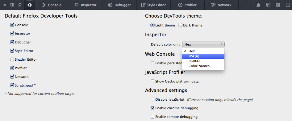Check Enable remote debugging
This screenshot has height=121, width=292.
click(x=152, y=117)
